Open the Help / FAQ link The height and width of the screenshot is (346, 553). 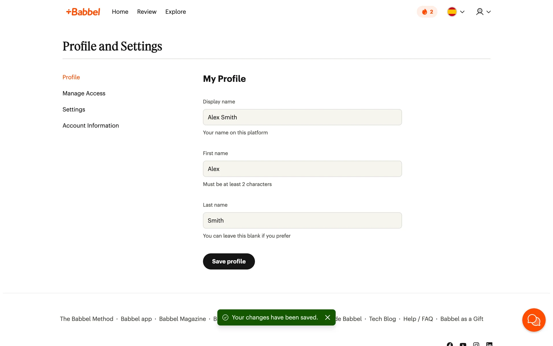pyautogui.click(x=418, y=319)
